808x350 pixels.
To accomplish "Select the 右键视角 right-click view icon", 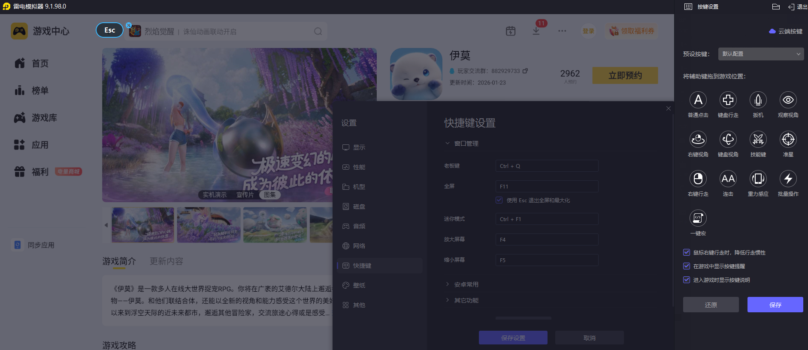I will [698, 139].
